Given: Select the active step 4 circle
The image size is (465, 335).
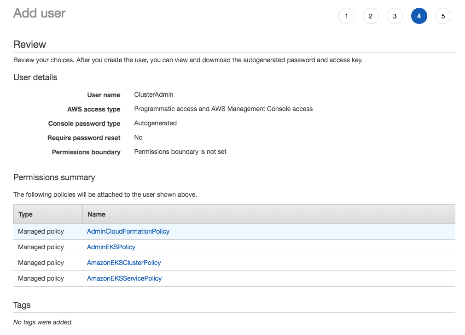Looking at the screenshot, I should (x=419, y=16).
